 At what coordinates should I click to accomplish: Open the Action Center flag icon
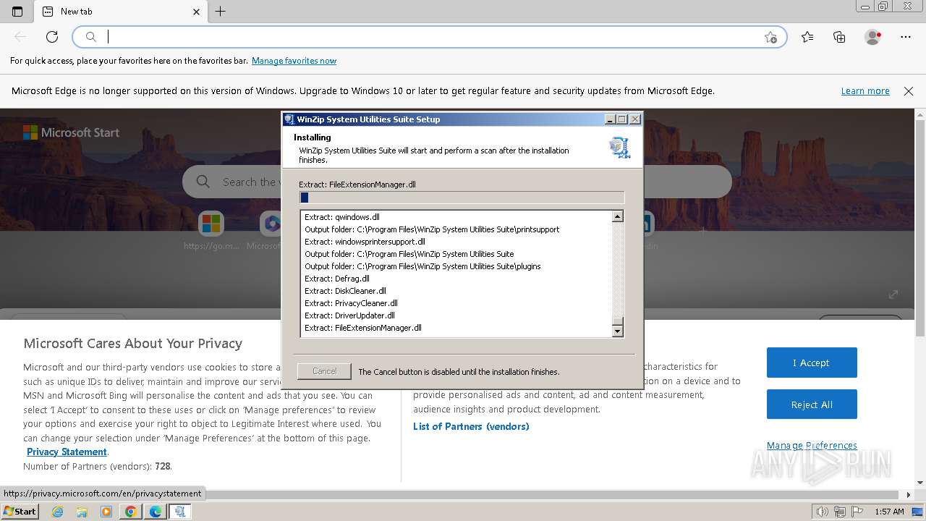[x=858, y=512]
